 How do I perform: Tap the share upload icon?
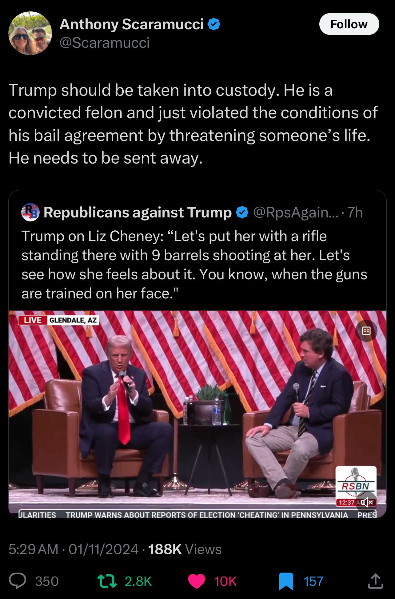click(375, 581)
